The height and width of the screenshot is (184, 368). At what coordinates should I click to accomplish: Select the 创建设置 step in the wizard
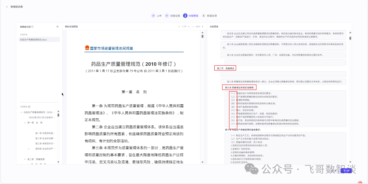coord(172,16)
